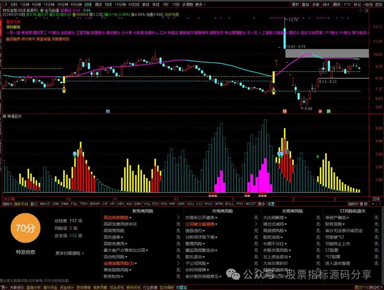
Task: Click the 统计 button
Action: (x=326, y=4)
